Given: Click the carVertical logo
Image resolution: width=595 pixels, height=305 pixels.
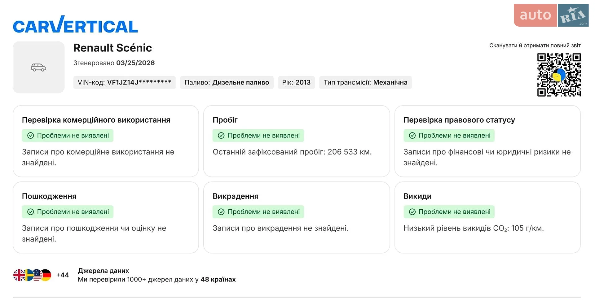Looking at the screenshot, I should click(75, 24).
